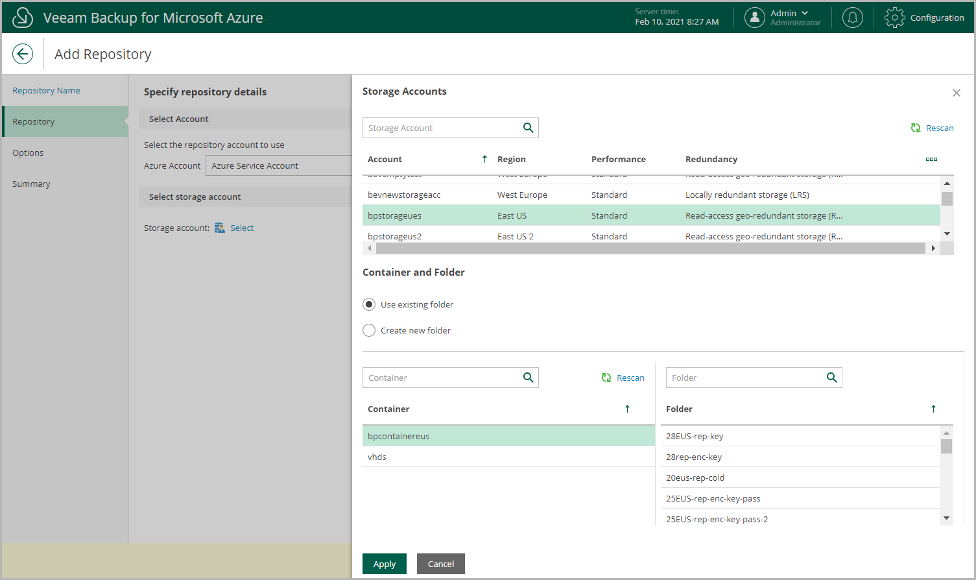Click search icon in Storage Account field
Viewport: 976px width, 580px height.
point(529,128)
